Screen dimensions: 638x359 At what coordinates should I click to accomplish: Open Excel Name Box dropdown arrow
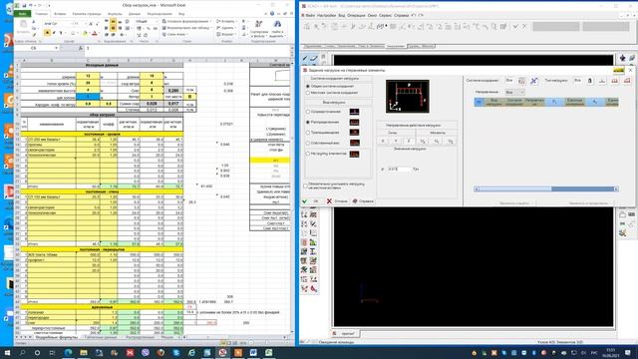point(56,48)
